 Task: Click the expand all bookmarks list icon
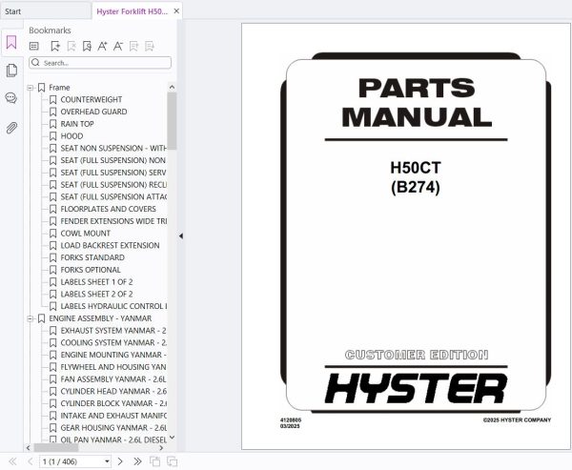click(x=34, y=46)
